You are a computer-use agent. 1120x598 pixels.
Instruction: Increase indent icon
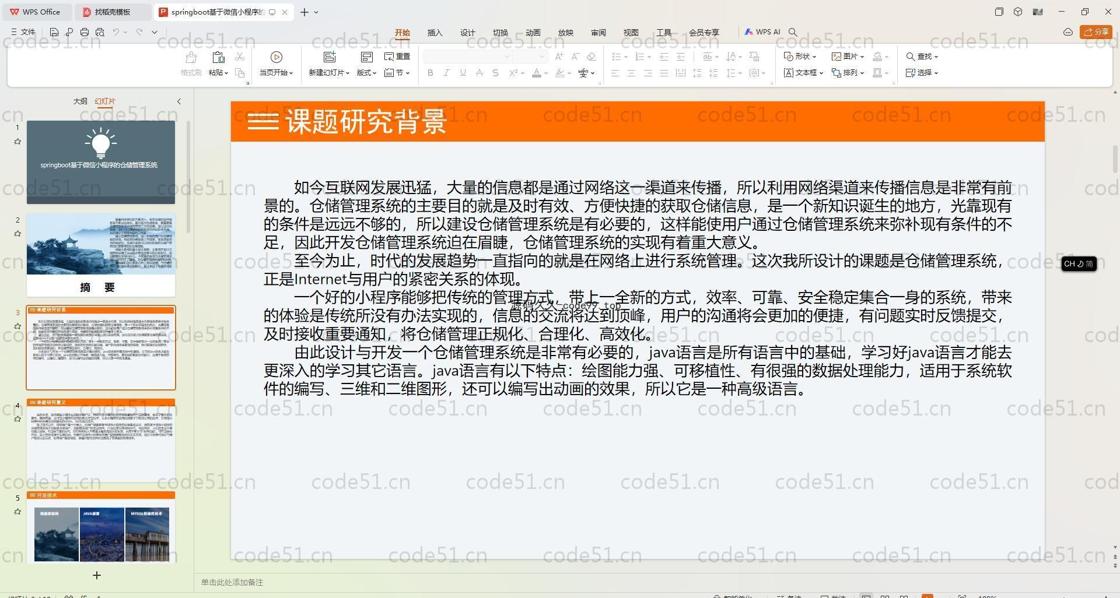[x=680, y=57]
